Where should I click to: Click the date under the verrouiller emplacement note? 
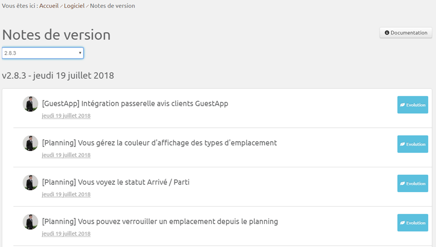tap(66, 234)
